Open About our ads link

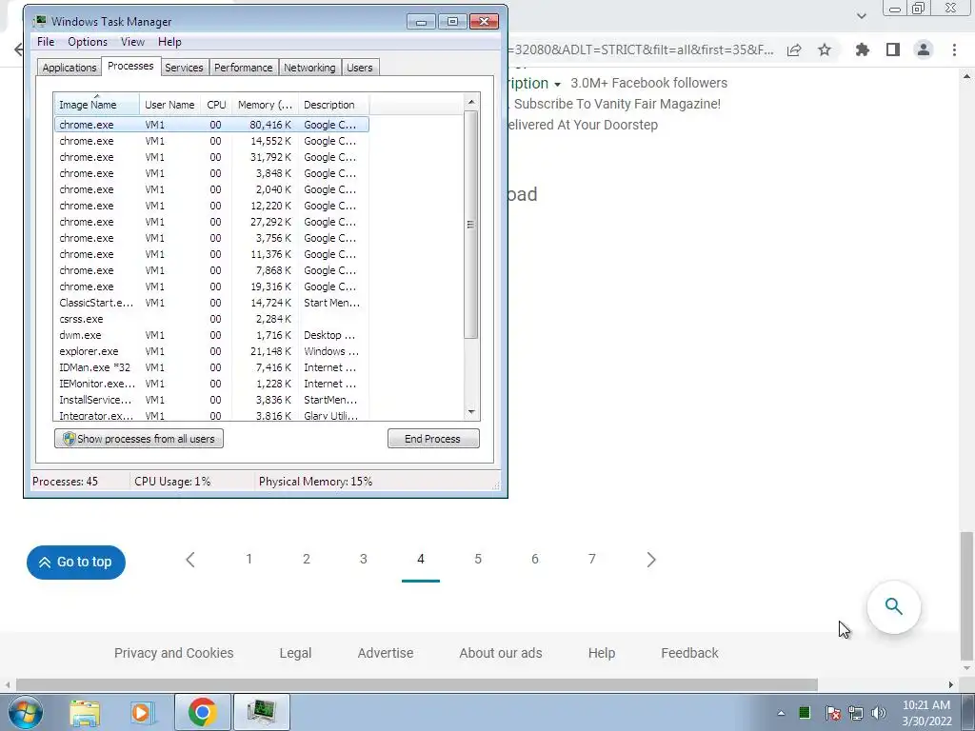501,653
